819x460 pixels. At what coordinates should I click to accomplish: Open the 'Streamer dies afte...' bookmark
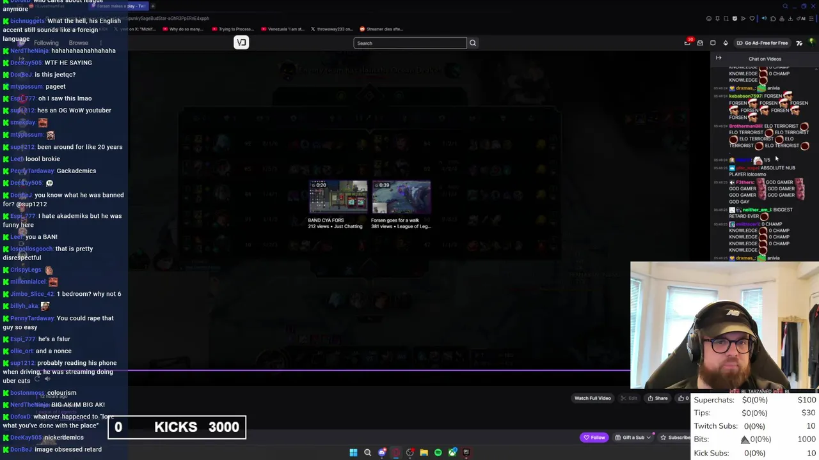point(381,29)
